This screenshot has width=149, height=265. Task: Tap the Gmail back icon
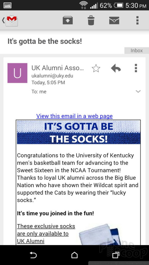click(x=10, y=21)
